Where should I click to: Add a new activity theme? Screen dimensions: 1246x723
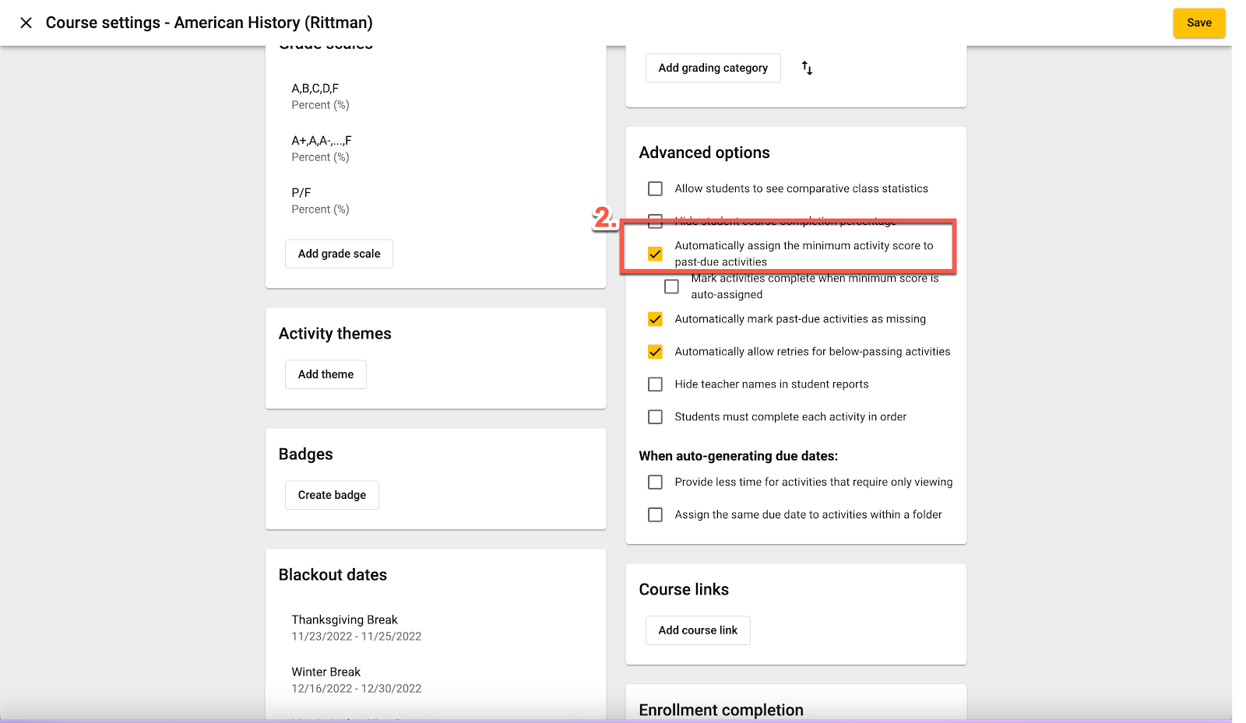(326, 374)
